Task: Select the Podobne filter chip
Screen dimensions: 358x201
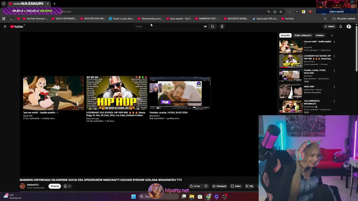Action: pos(320,35)
